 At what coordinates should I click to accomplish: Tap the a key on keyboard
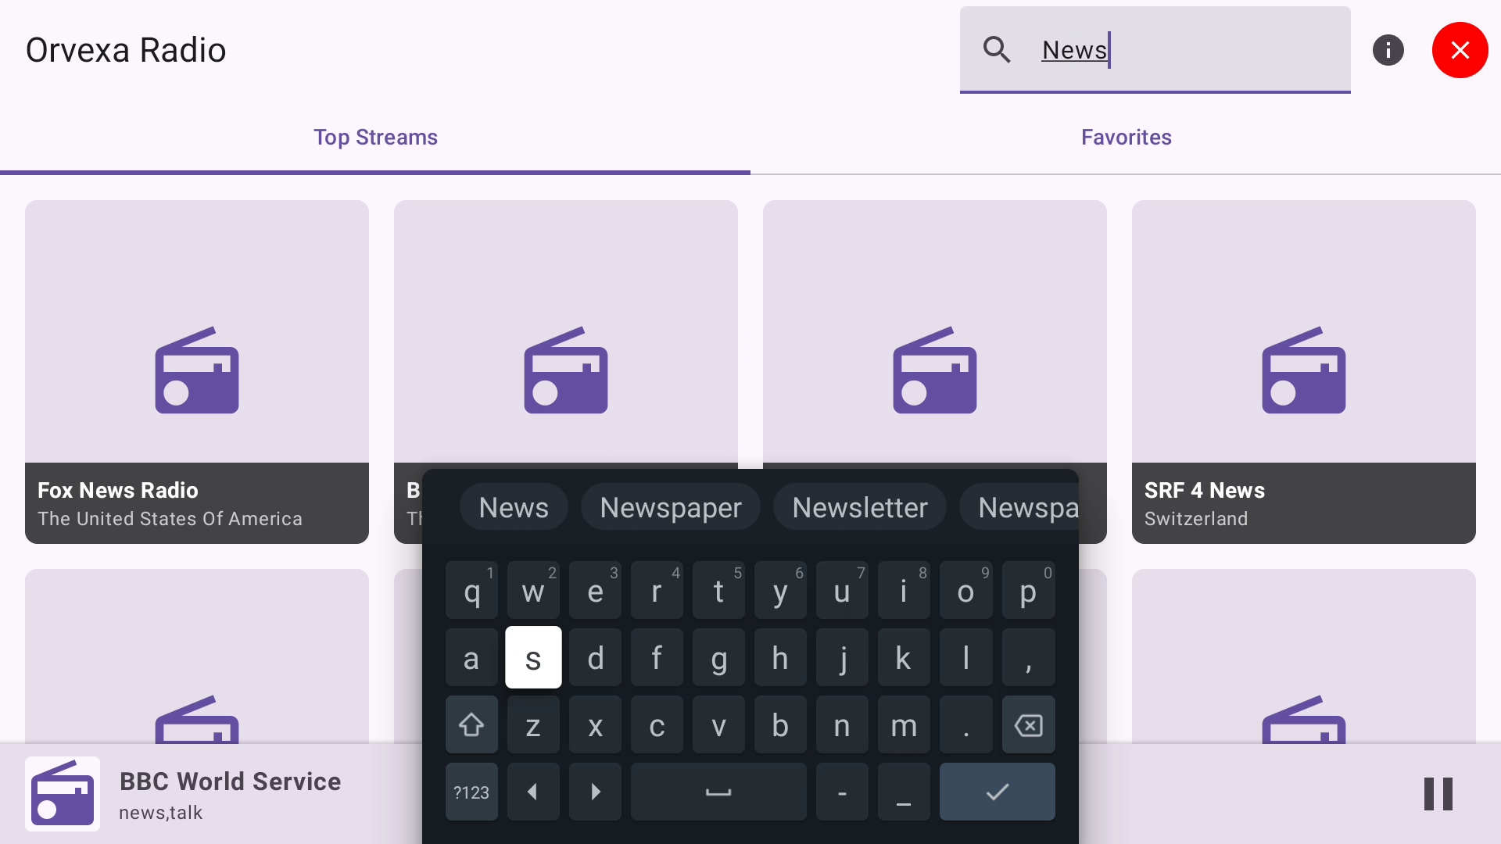pyautogui.click(x=471, y=658)
